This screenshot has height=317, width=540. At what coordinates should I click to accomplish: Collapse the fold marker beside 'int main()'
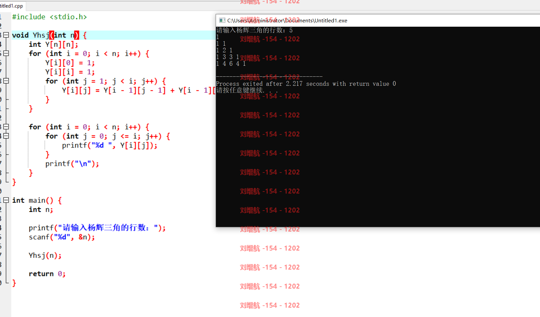[x=6, y=200]
